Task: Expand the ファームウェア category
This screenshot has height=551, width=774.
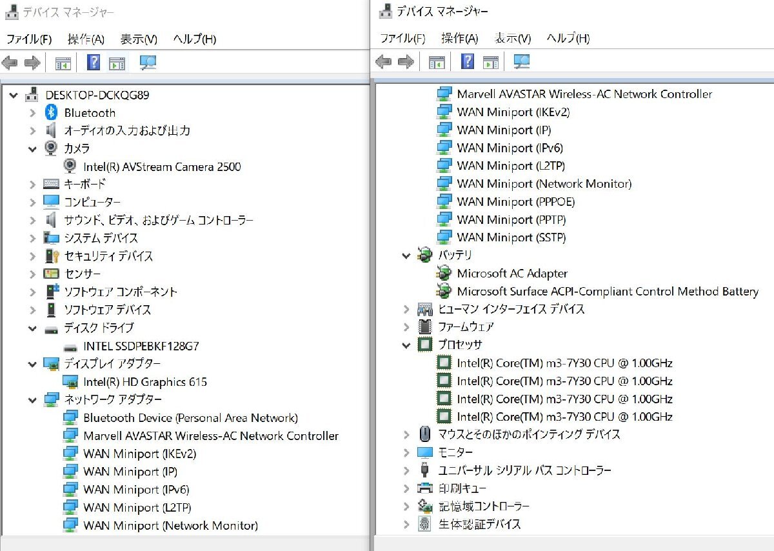Action: pos(406,327)
